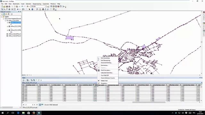Open the Customize menu

(46, 4)
